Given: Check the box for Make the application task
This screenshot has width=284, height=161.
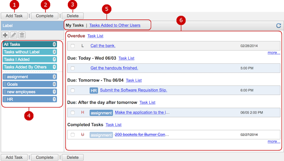Looking at the screenshot, I should tap(73, 113).
